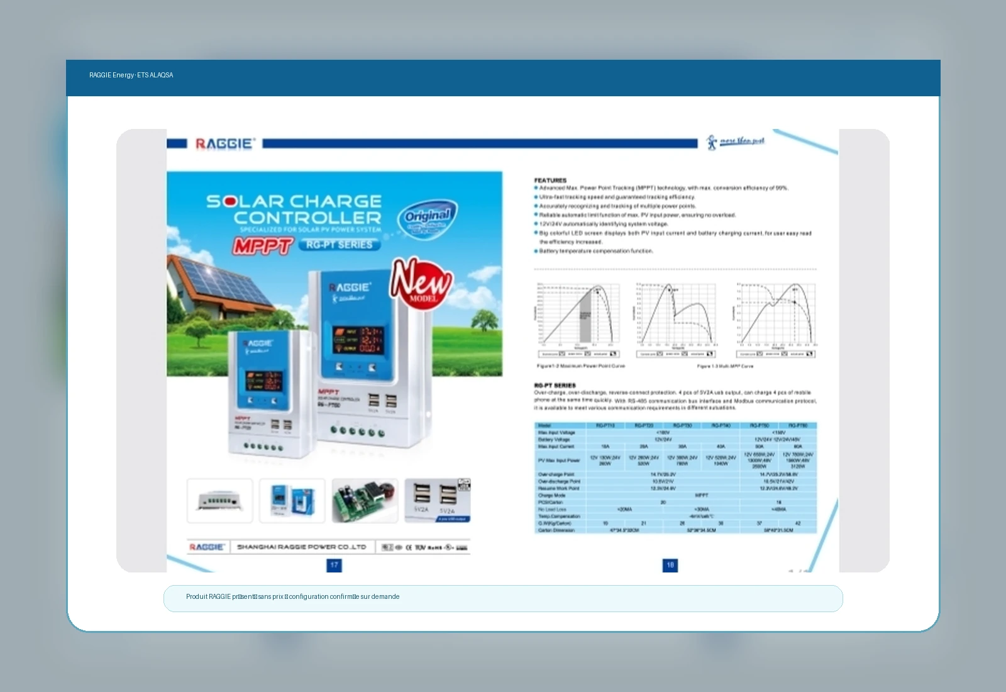Click the certification marks in the footer
Screen dimensions: 1006x692
click(424, 547)
